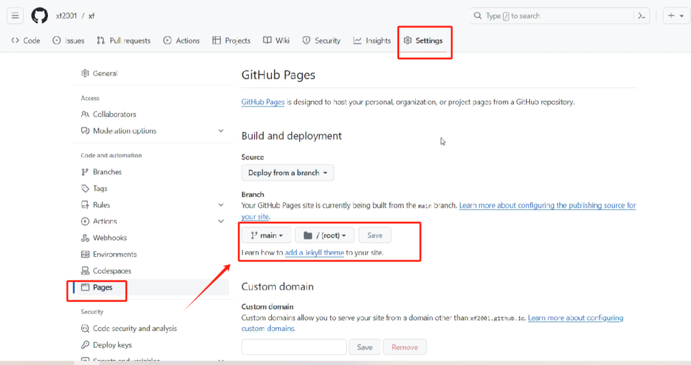Click the Type / to search box
Image resolution: width=691 pixels, height=365 pixels.
point(559,16)
